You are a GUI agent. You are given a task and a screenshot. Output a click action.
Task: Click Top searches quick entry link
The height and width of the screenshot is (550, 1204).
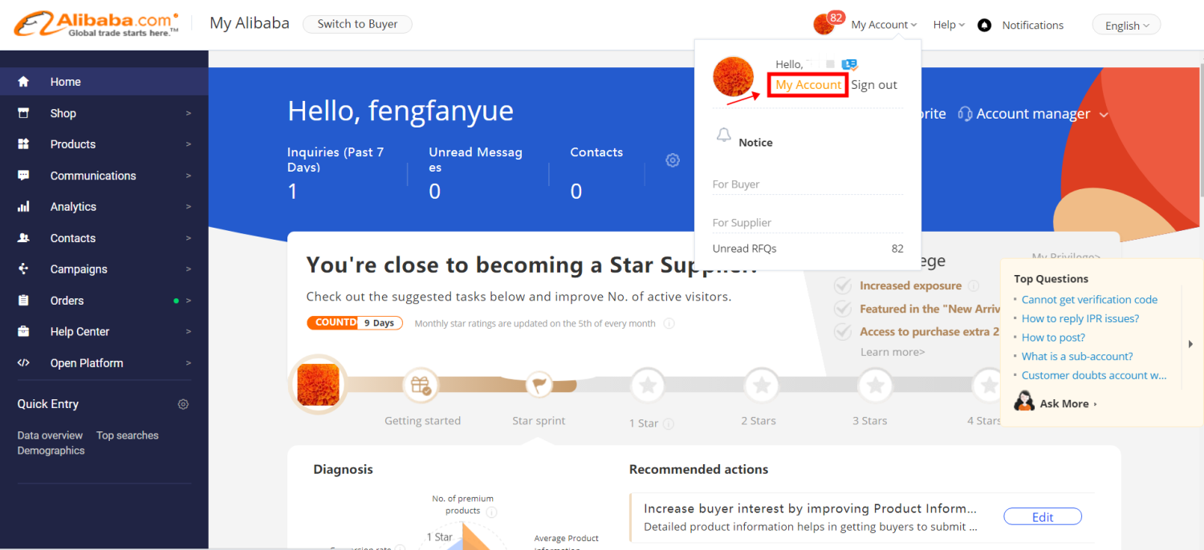pos(128,435)
